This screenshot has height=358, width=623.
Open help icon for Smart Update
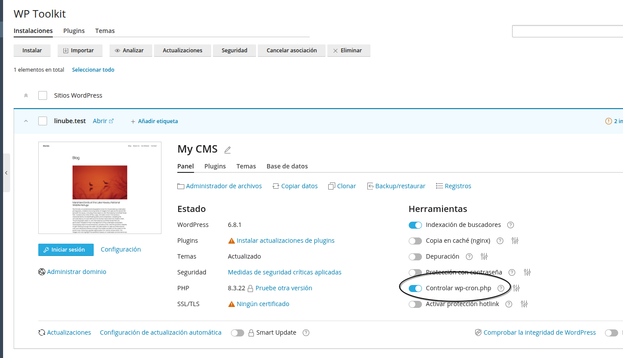[306, 332]
